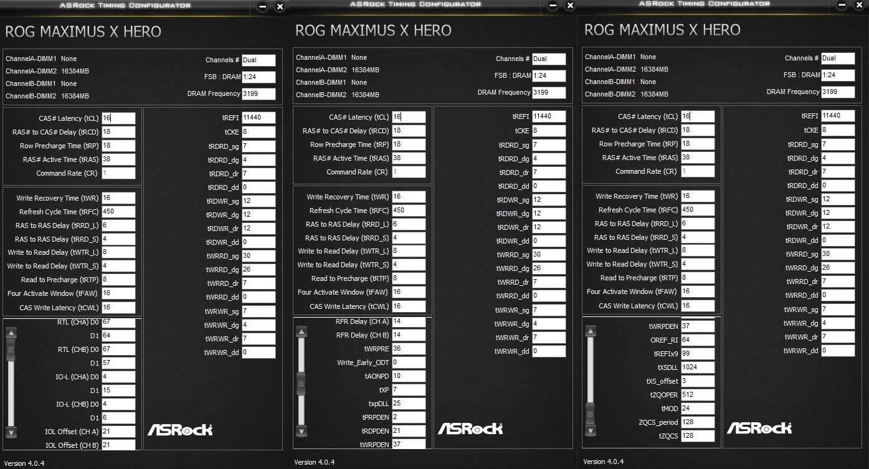Click Command Rate (CR) field in left window
Image resolution: width=869 pixels, height=469 pixels.
click(x=118, y=173)
